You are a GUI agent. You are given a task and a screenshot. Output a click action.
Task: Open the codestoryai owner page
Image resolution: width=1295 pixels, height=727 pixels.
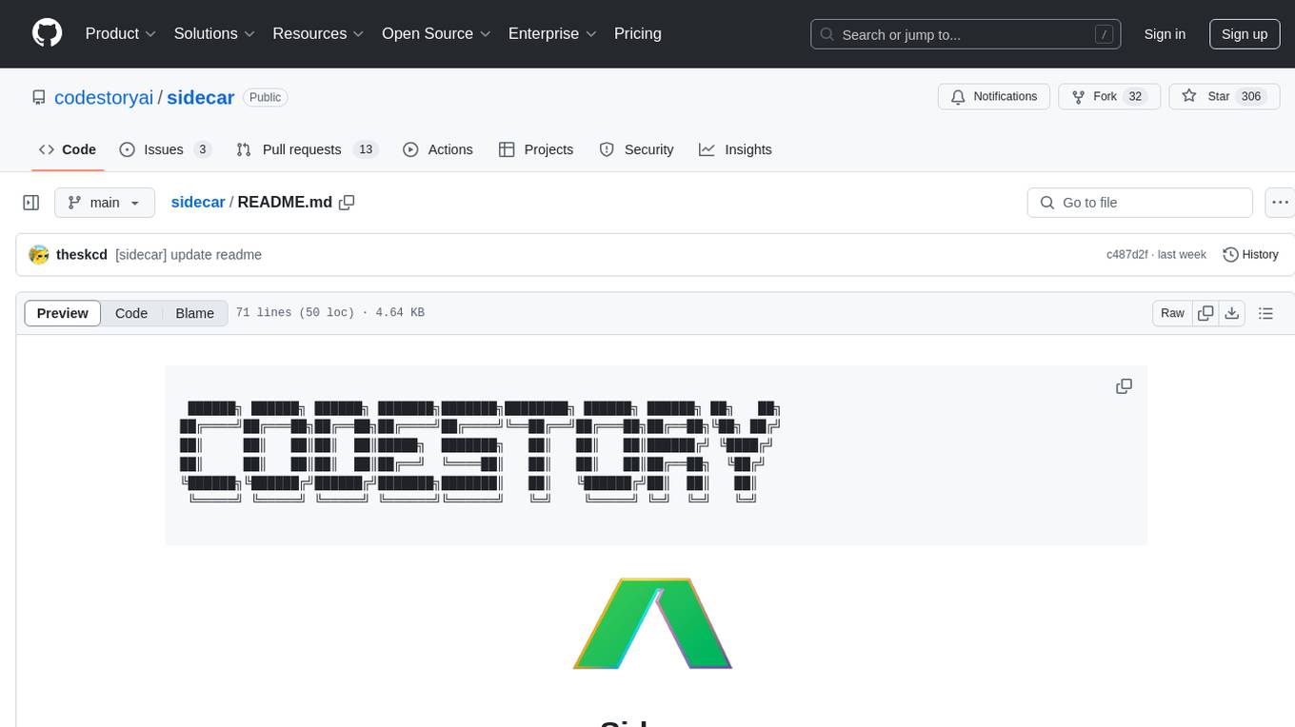pyautogui.click(x=104, y=97)
